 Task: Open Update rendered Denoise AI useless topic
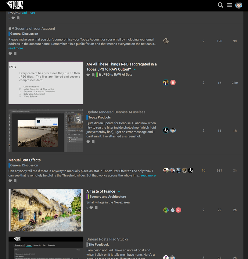tap(116, 112)
